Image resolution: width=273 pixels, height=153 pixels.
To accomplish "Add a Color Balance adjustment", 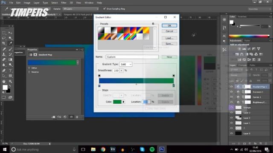I will point(242,54).
